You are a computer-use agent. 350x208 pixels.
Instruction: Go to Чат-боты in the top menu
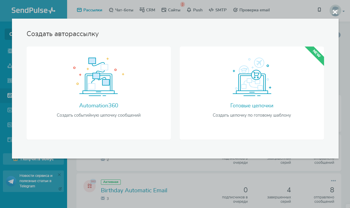coord(121,10)
